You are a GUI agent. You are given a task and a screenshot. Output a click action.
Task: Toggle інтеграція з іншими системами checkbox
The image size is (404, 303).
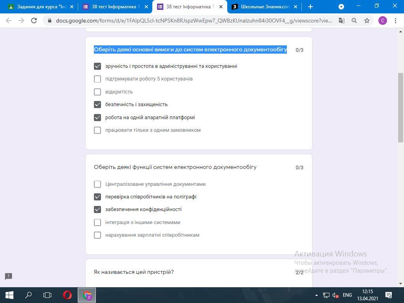pos(97,223)
